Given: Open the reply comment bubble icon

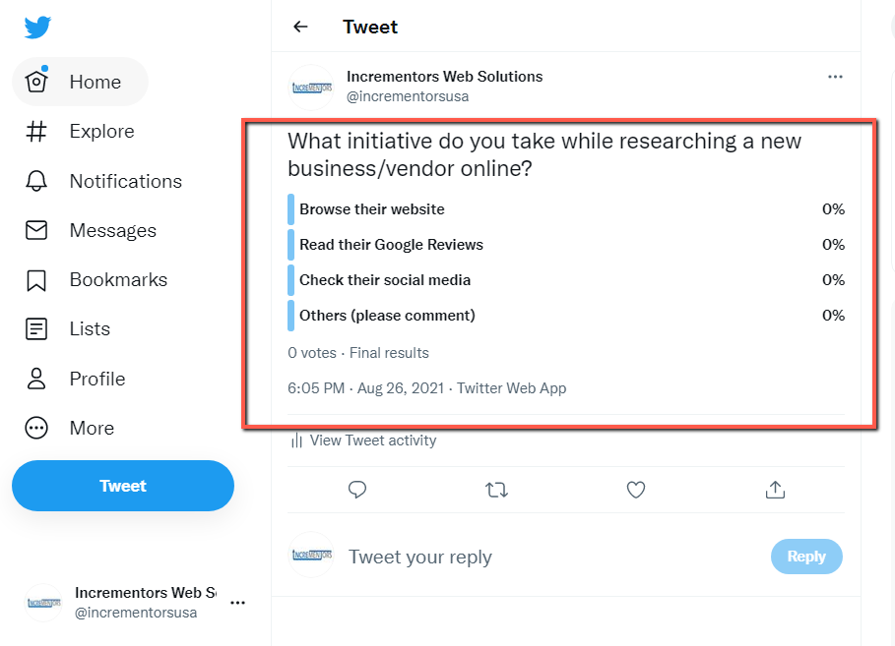Looking at the screenshot, I should click(356, 490).
